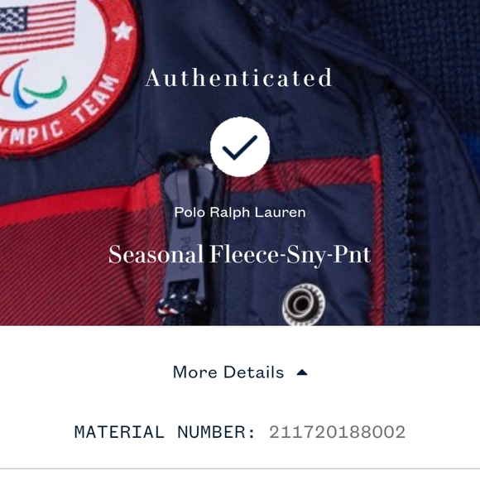This screenshot has width=480, height=480.
Task: Click the knit navy collar area
Action: tap(429, 46)
